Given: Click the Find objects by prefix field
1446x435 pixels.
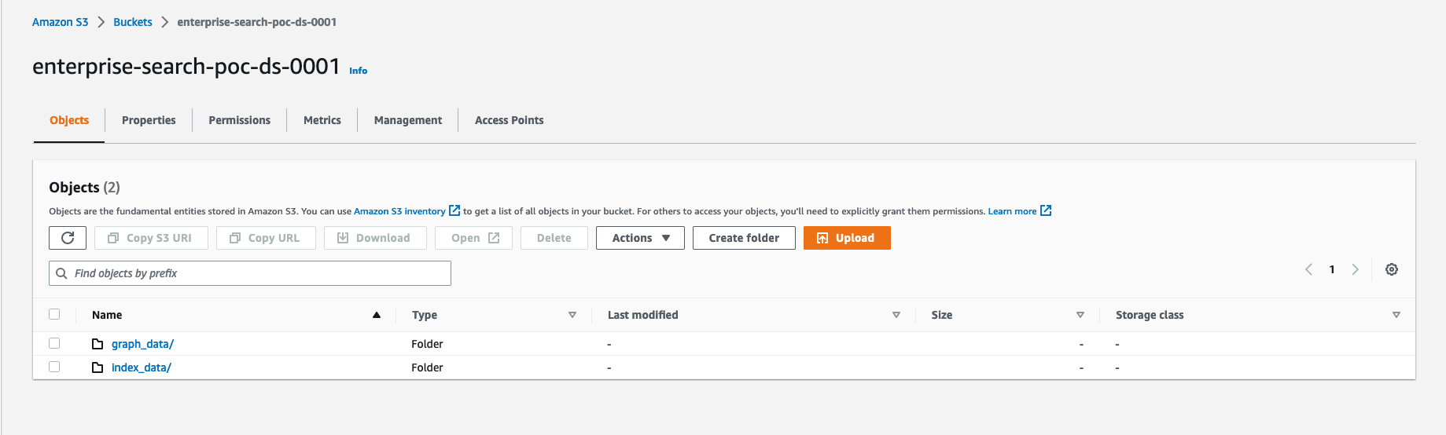Looking at the screenshot, I should 250,273.
